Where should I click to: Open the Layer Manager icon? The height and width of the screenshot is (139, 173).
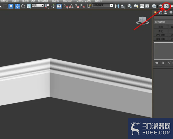click(129, 6)
